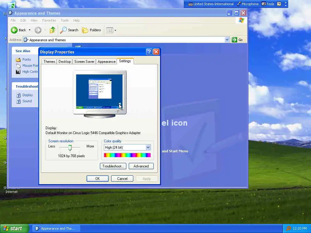
Task: Open the View menu
Action: click(34, 20)
